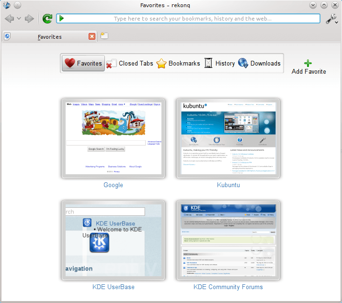The height and width of the screenshot is (303, 342).
Task: Open a new tab with the tab icon
Action: coord(104,36)
